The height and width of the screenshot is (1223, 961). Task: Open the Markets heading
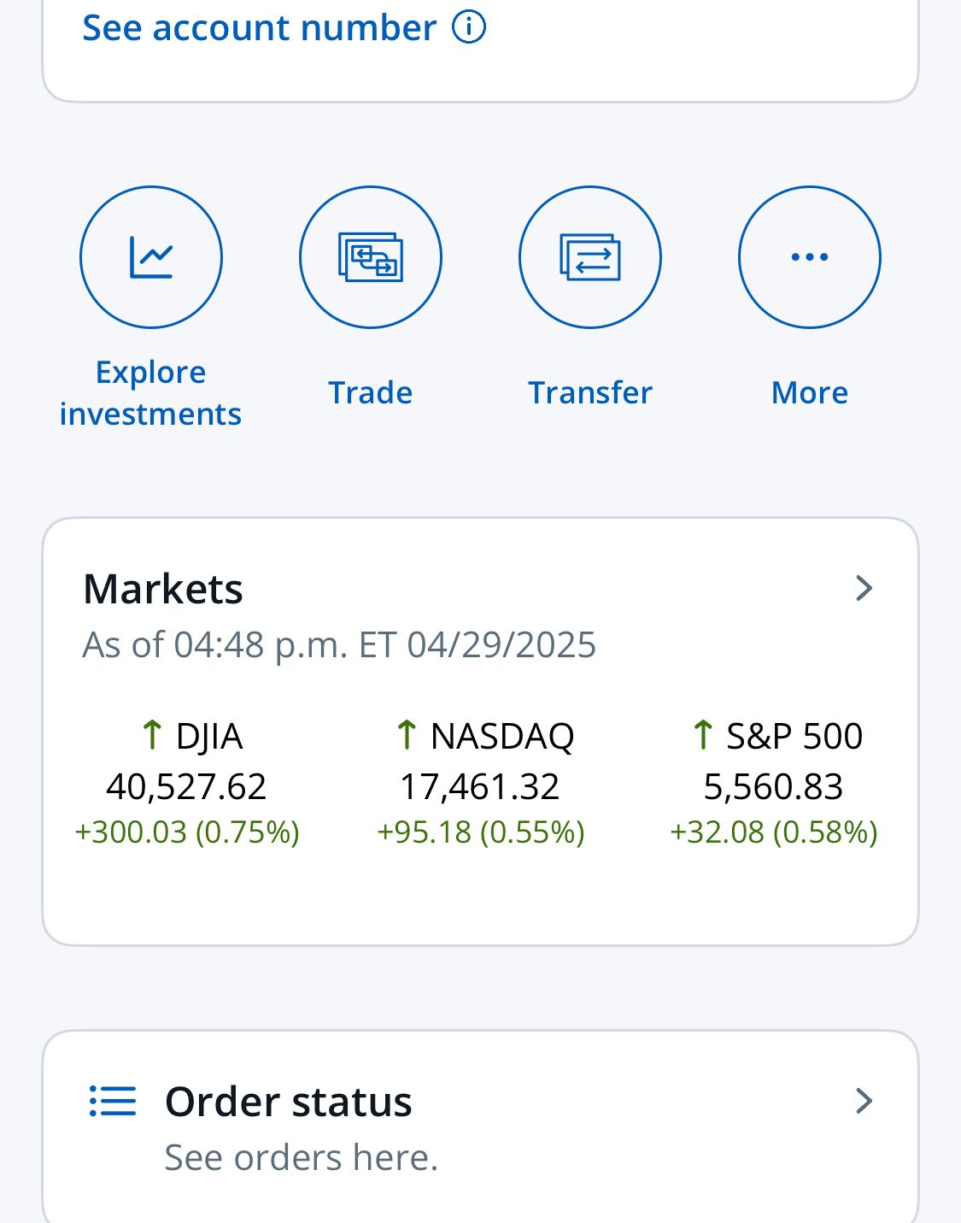163,589
